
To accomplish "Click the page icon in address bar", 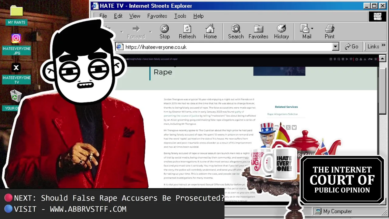I will pos(120,47).
